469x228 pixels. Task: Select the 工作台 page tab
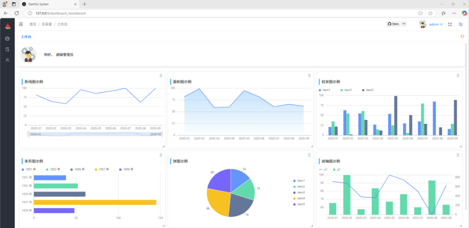pyautogui.click(x=26, y=37)
